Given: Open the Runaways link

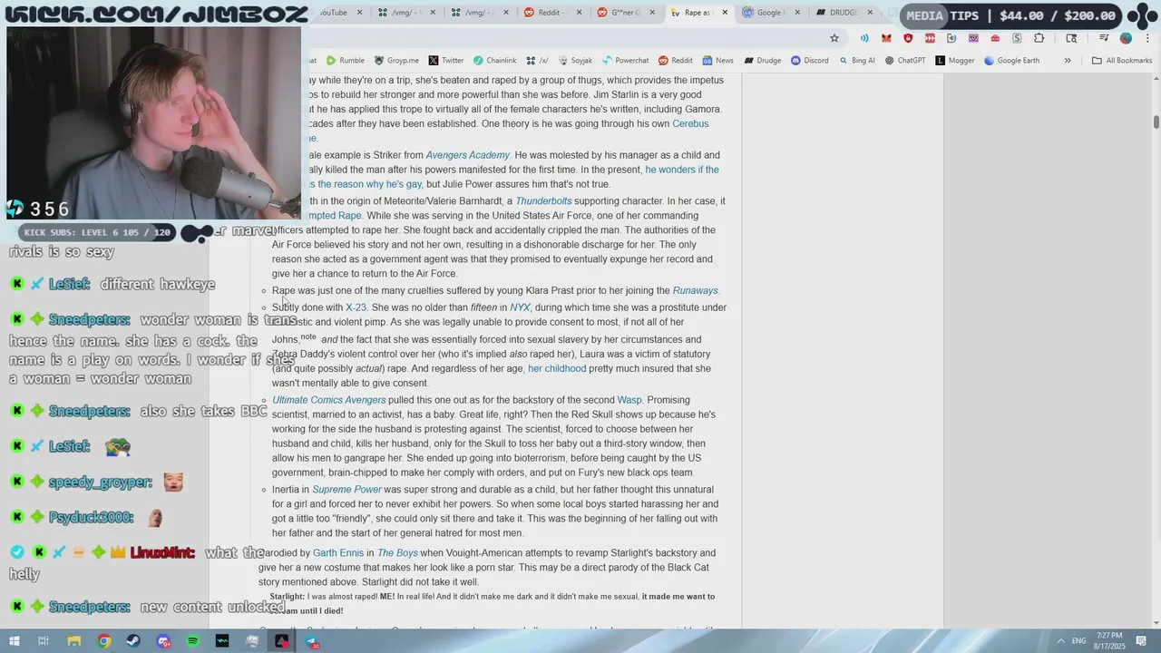Looking at the screenshot, I should (696, 291).
